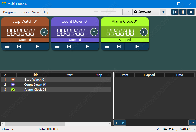The height and width of the screenshot is (132, 196).
Task: Click the Multi Timer app icon in title bar
Action: click(4, 3)
